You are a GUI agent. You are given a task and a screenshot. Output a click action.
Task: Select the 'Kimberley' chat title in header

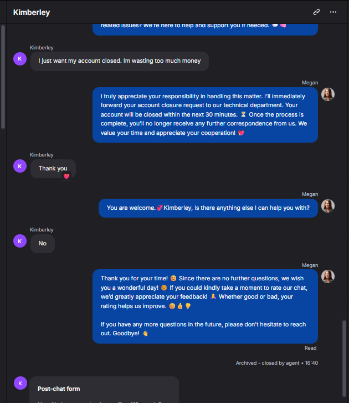click(32, 12)
